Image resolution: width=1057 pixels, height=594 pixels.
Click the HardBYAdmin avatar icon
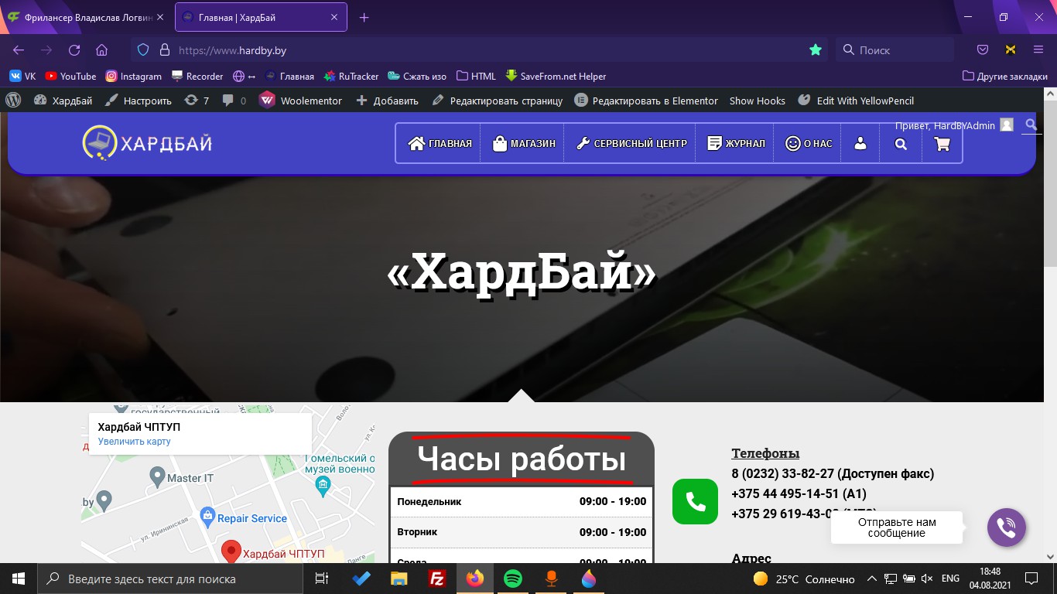coord(1006,125)
